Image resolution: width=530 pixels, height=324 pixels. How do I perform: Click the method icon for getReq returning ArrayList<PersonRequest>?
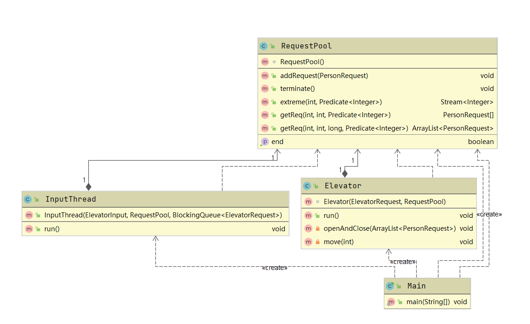(x=265, y=128)
